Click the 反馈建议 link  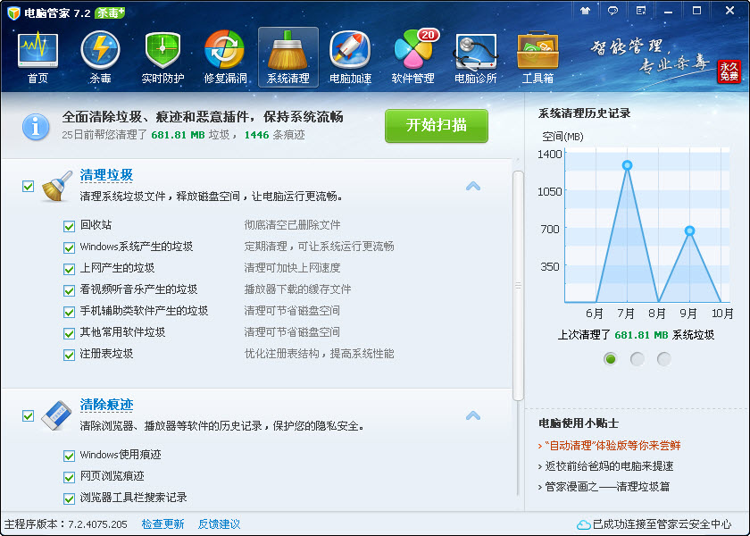point(219,524)
